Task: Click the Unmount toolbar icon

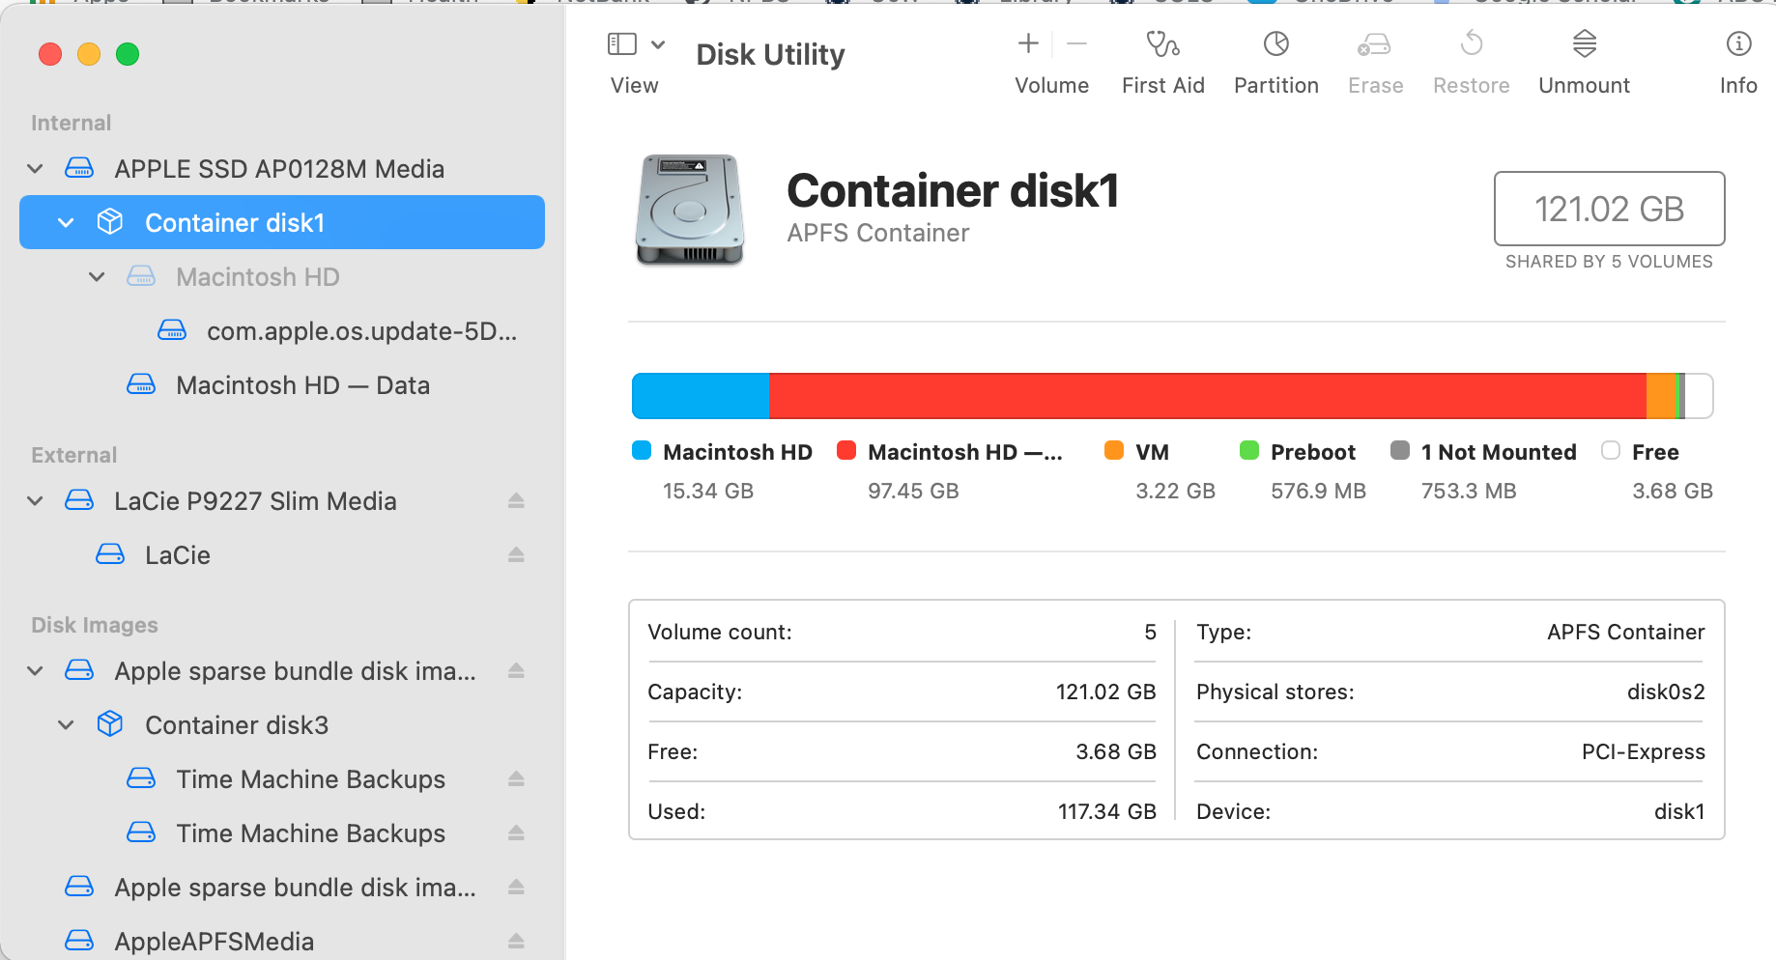Action: click(x=1584, y=44)
